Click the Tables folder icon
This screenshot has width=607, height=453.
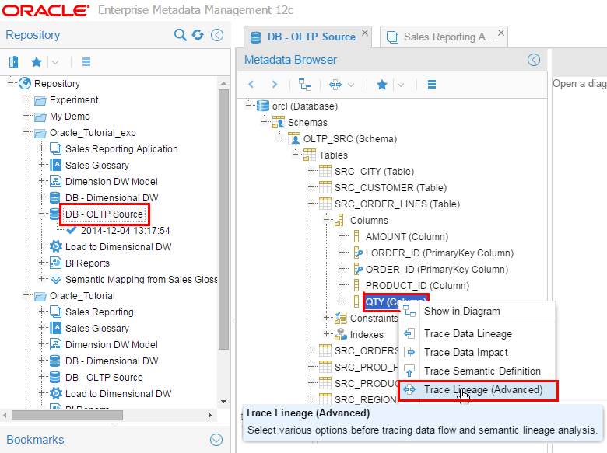[x=309, y=155]
